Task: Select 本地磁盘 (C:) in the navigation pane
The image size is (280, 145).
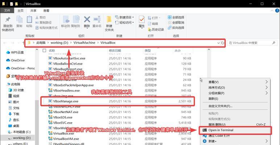Action: coord(20,132)
